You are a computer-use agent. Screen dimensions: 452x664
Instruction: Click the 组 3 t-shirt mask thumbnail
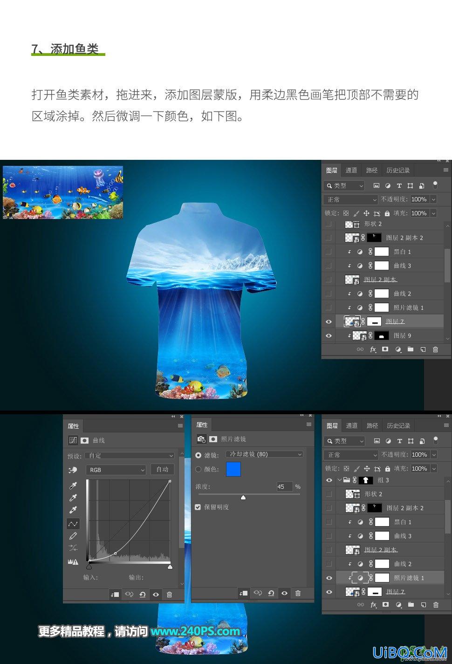click(365, 480)
